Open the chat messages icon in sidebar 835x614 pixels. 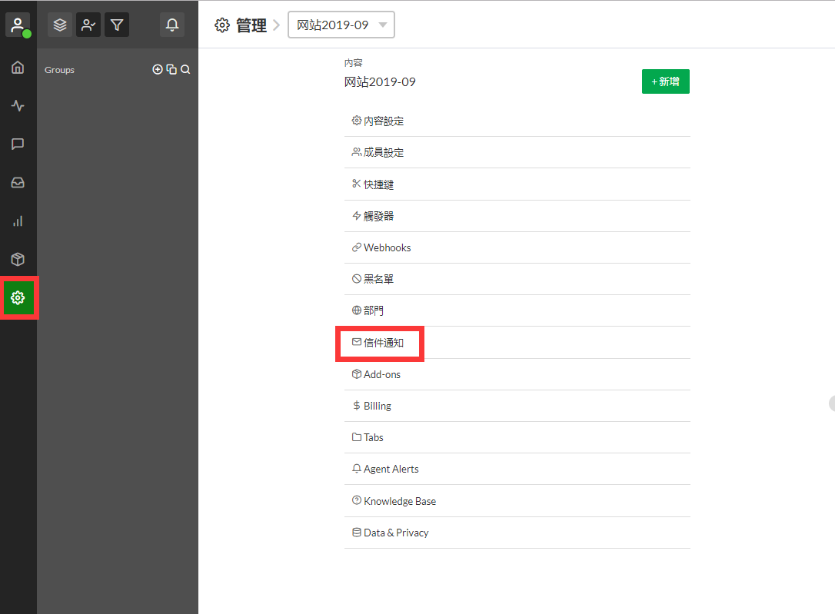tap(18, 144)
